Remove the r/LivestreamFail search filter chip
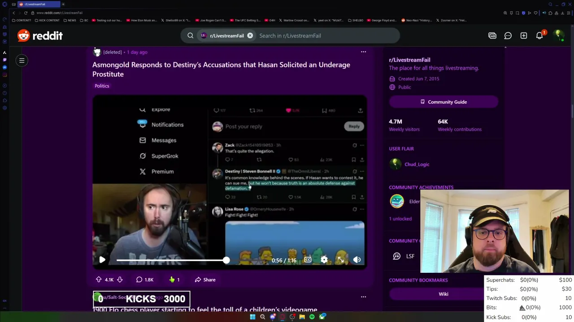Viewport: 574px width, 322px height. click(250, 35)
